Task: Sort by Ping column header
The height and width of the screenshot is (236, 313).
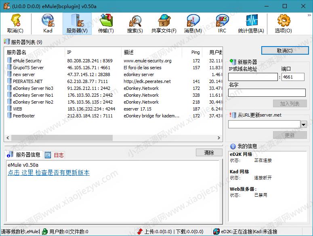Action: (x=192, y=52)
